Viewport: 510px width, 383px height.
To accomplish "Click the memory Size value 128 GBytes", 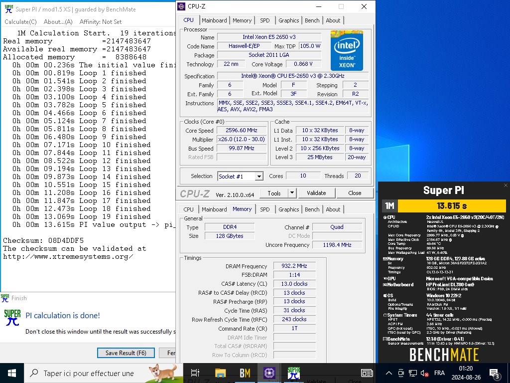I will (x=229, y=236).
